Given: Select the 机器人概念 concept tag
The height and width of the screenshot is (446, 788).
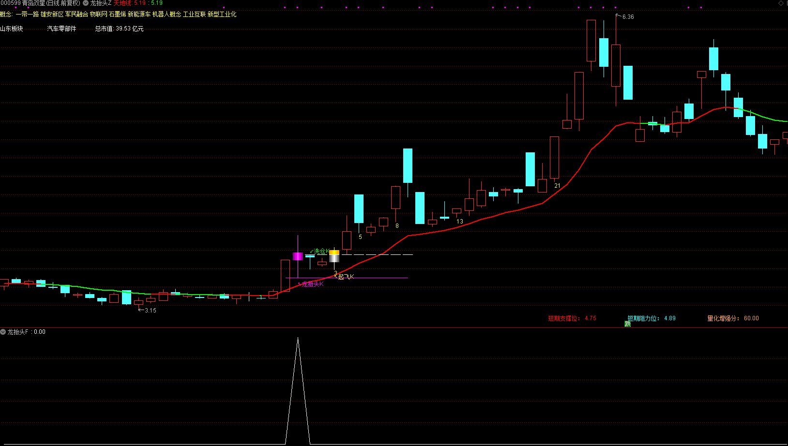Looking at the screenshot, I should [167, 15].
